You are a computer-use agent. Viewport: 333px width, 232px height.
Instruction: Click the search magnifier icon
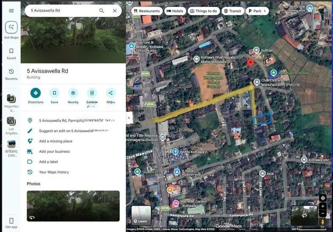click(101, 10)
